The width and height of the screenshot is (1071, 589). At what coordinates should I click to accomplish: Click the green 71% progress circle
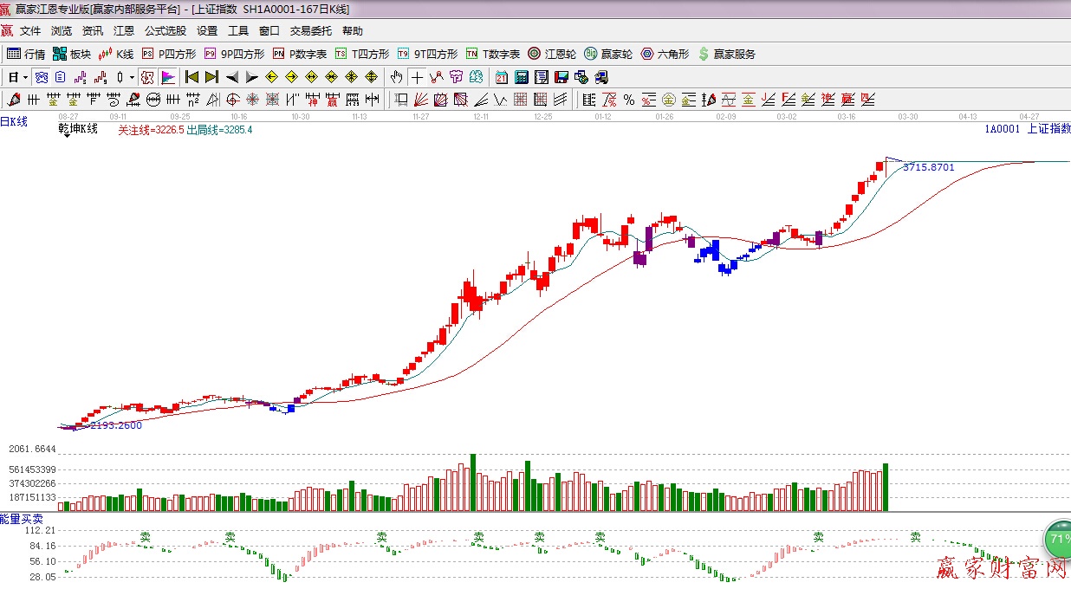point(1057,539)
